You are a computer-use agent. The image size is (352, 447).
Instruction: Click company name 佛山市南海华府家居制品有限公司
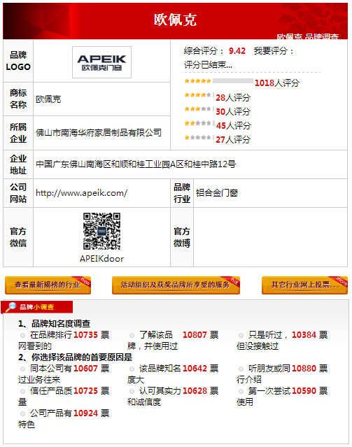click(99, 132)
